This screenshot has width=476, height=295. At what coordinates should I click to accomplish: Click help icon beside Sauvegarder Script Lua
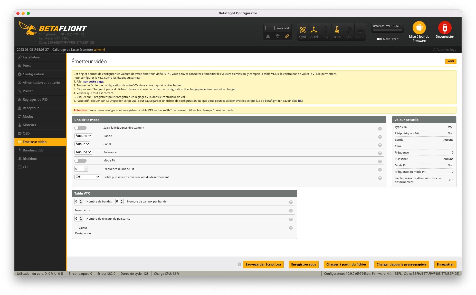click(x=239, y=264)
